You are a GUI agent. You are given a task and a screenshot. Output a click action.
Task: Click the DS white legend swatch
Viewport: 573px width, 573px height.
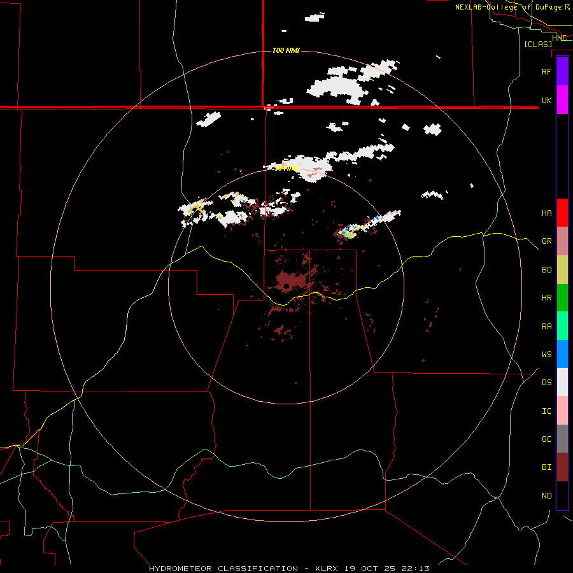[562, 382]
